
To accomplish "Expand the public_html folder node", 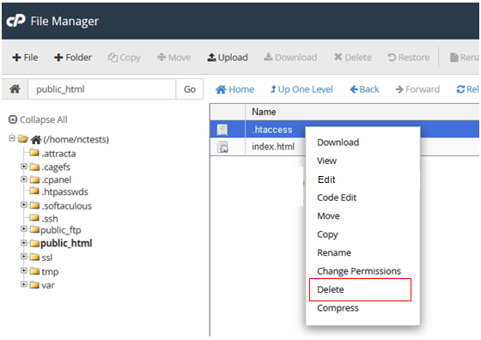I will pos(24,243).
